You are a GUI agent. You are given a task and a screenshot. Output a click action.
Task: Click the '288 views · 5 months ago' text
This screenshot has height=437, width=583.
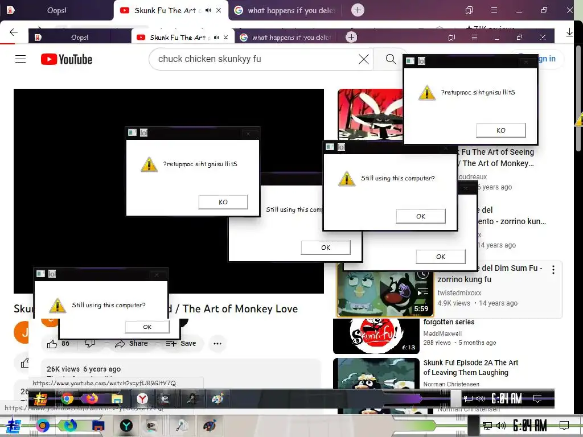pos(459,343)
